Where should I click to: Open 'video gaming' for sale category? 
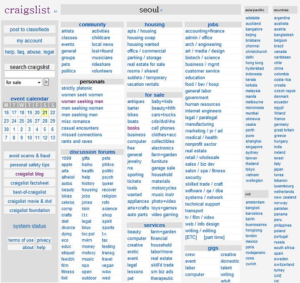165,215
